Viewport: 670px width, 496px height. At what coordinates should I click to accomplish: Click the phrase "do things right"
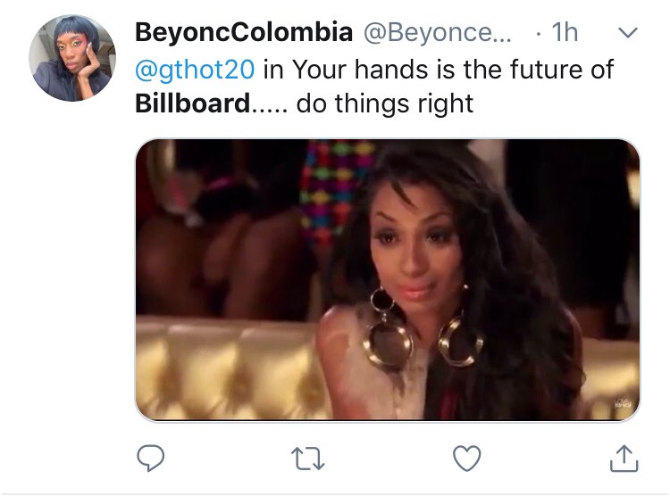coord(384,103)
